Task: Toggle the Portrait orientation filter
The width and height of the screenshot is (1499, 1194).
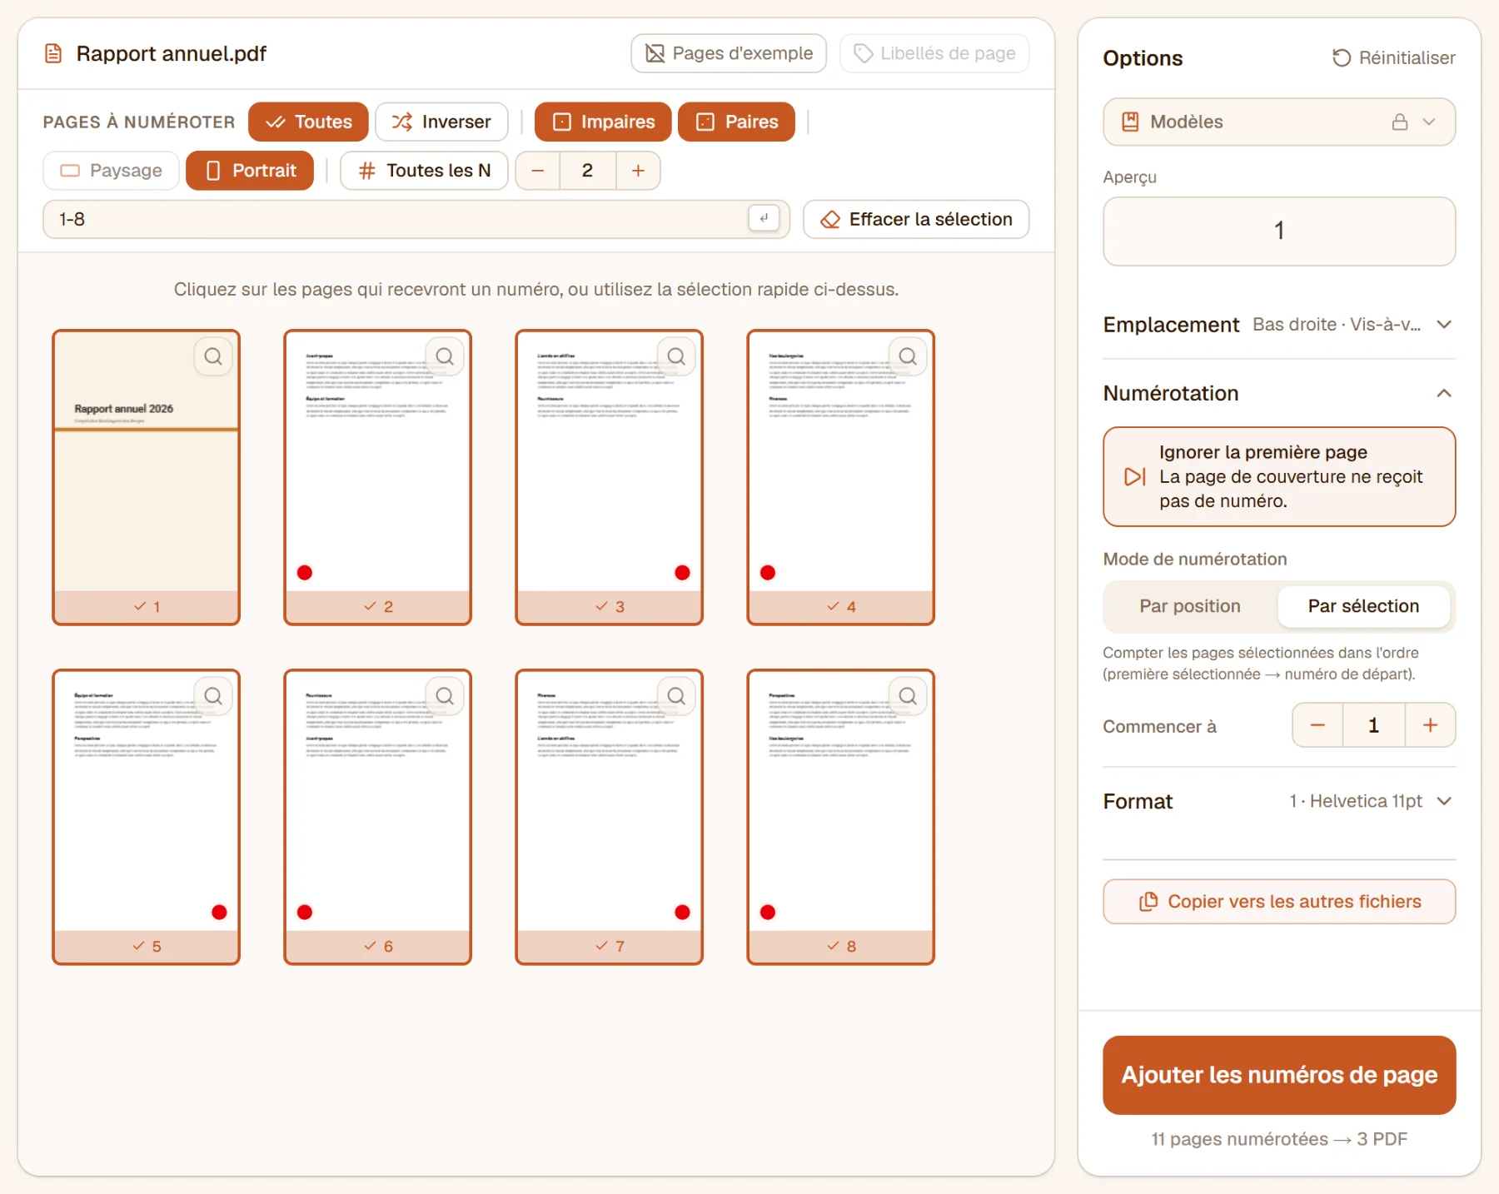Action: pyautogui.click(x=250, y=171)
